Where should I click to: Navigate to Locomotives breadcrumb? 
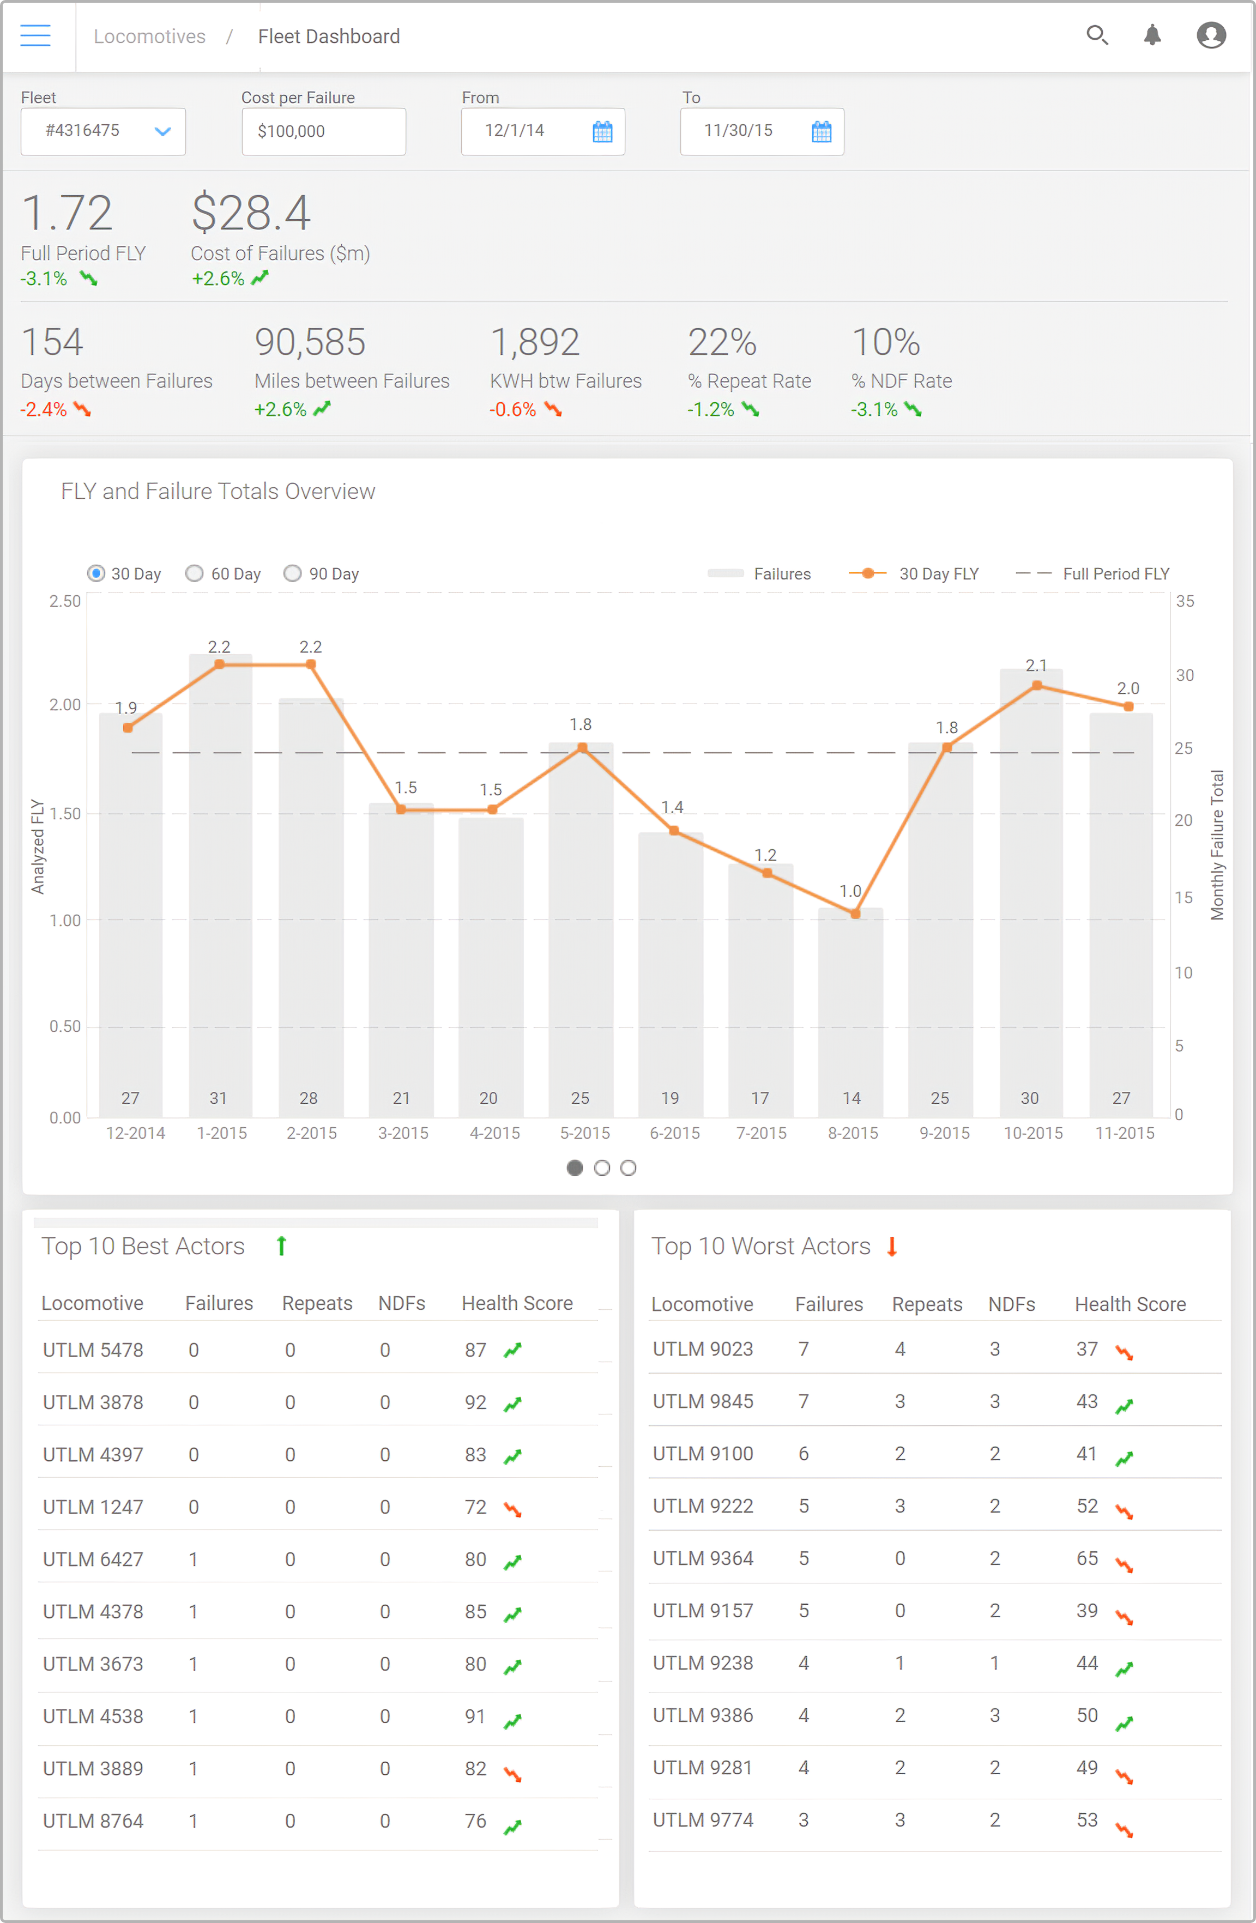coord(149,37)
